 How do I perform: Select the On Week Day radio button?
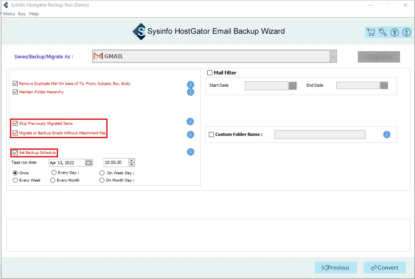(102, 173)
